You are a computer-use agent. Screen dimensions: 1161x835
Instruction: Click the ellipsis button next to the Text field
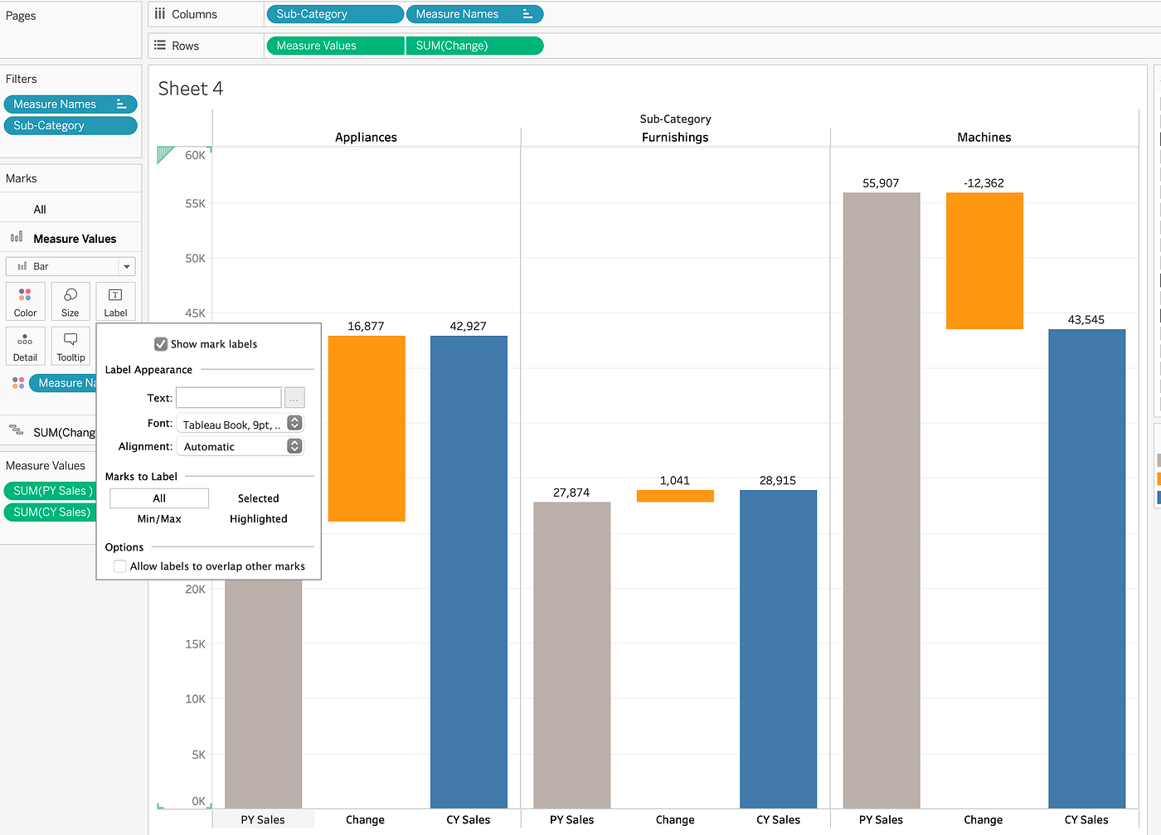tap(294, 397)
